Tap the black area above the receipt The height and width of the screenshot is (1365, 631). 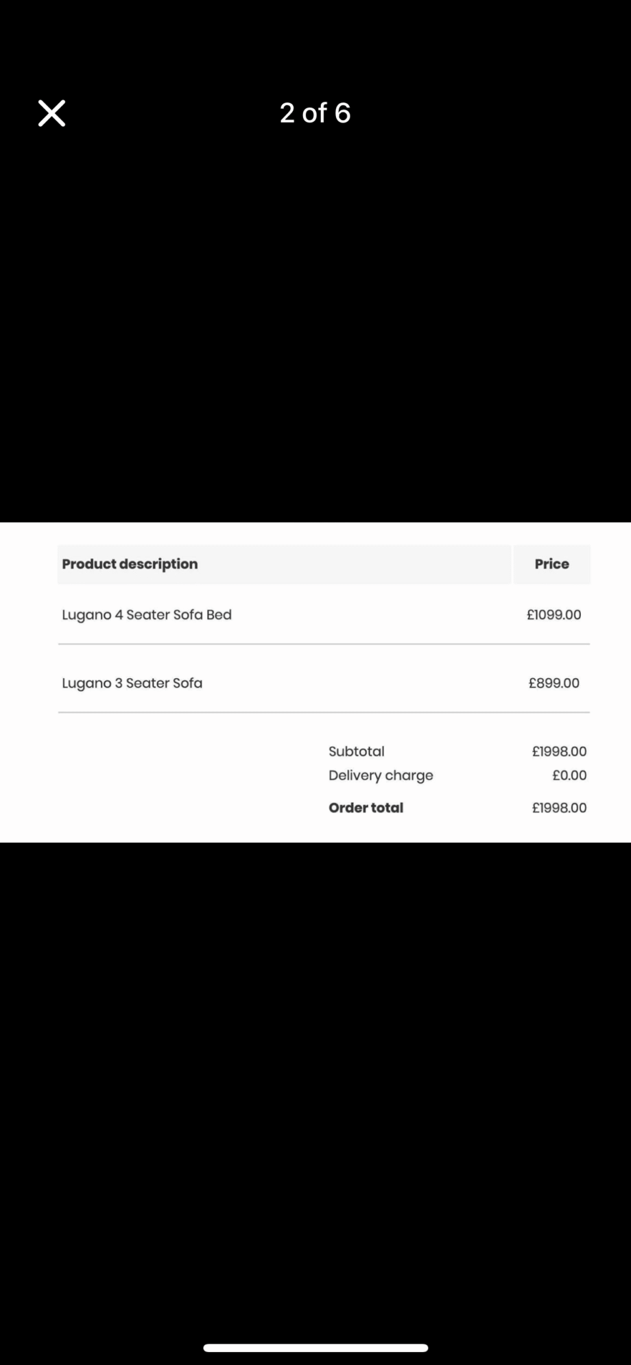tap(315, 329)
